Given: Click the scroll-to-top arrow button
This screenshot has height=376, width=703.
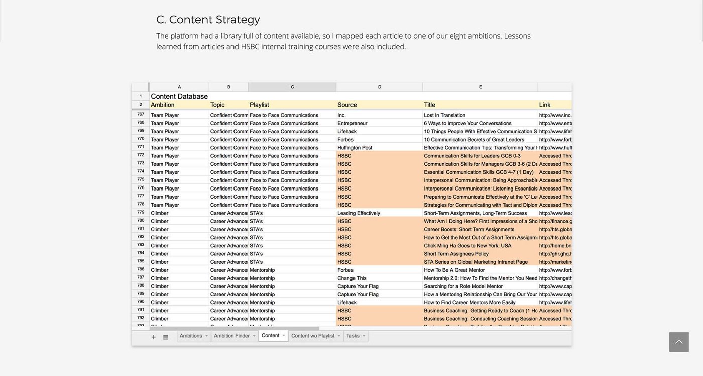Looking at the screenshot, I should pos(678,342).
